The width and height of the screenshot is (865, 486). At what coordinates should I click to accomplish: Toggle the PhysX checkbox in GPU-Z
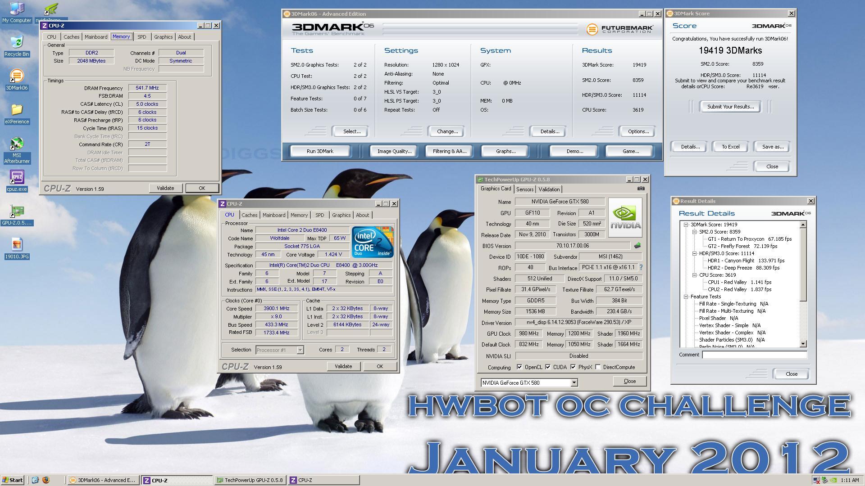(x=573, y=367)
